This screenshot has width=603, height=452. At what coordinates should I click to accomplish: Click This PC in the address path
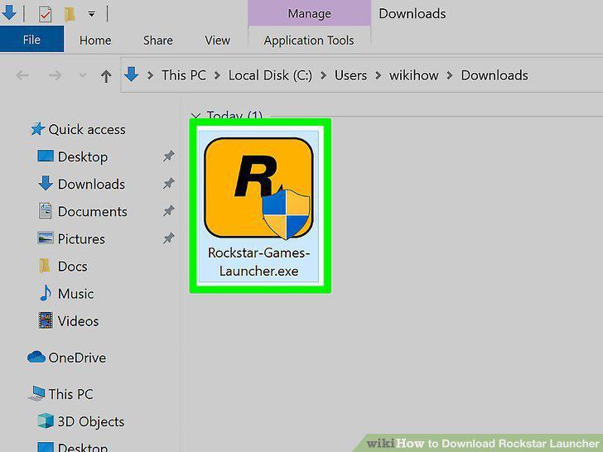point(183,75)
